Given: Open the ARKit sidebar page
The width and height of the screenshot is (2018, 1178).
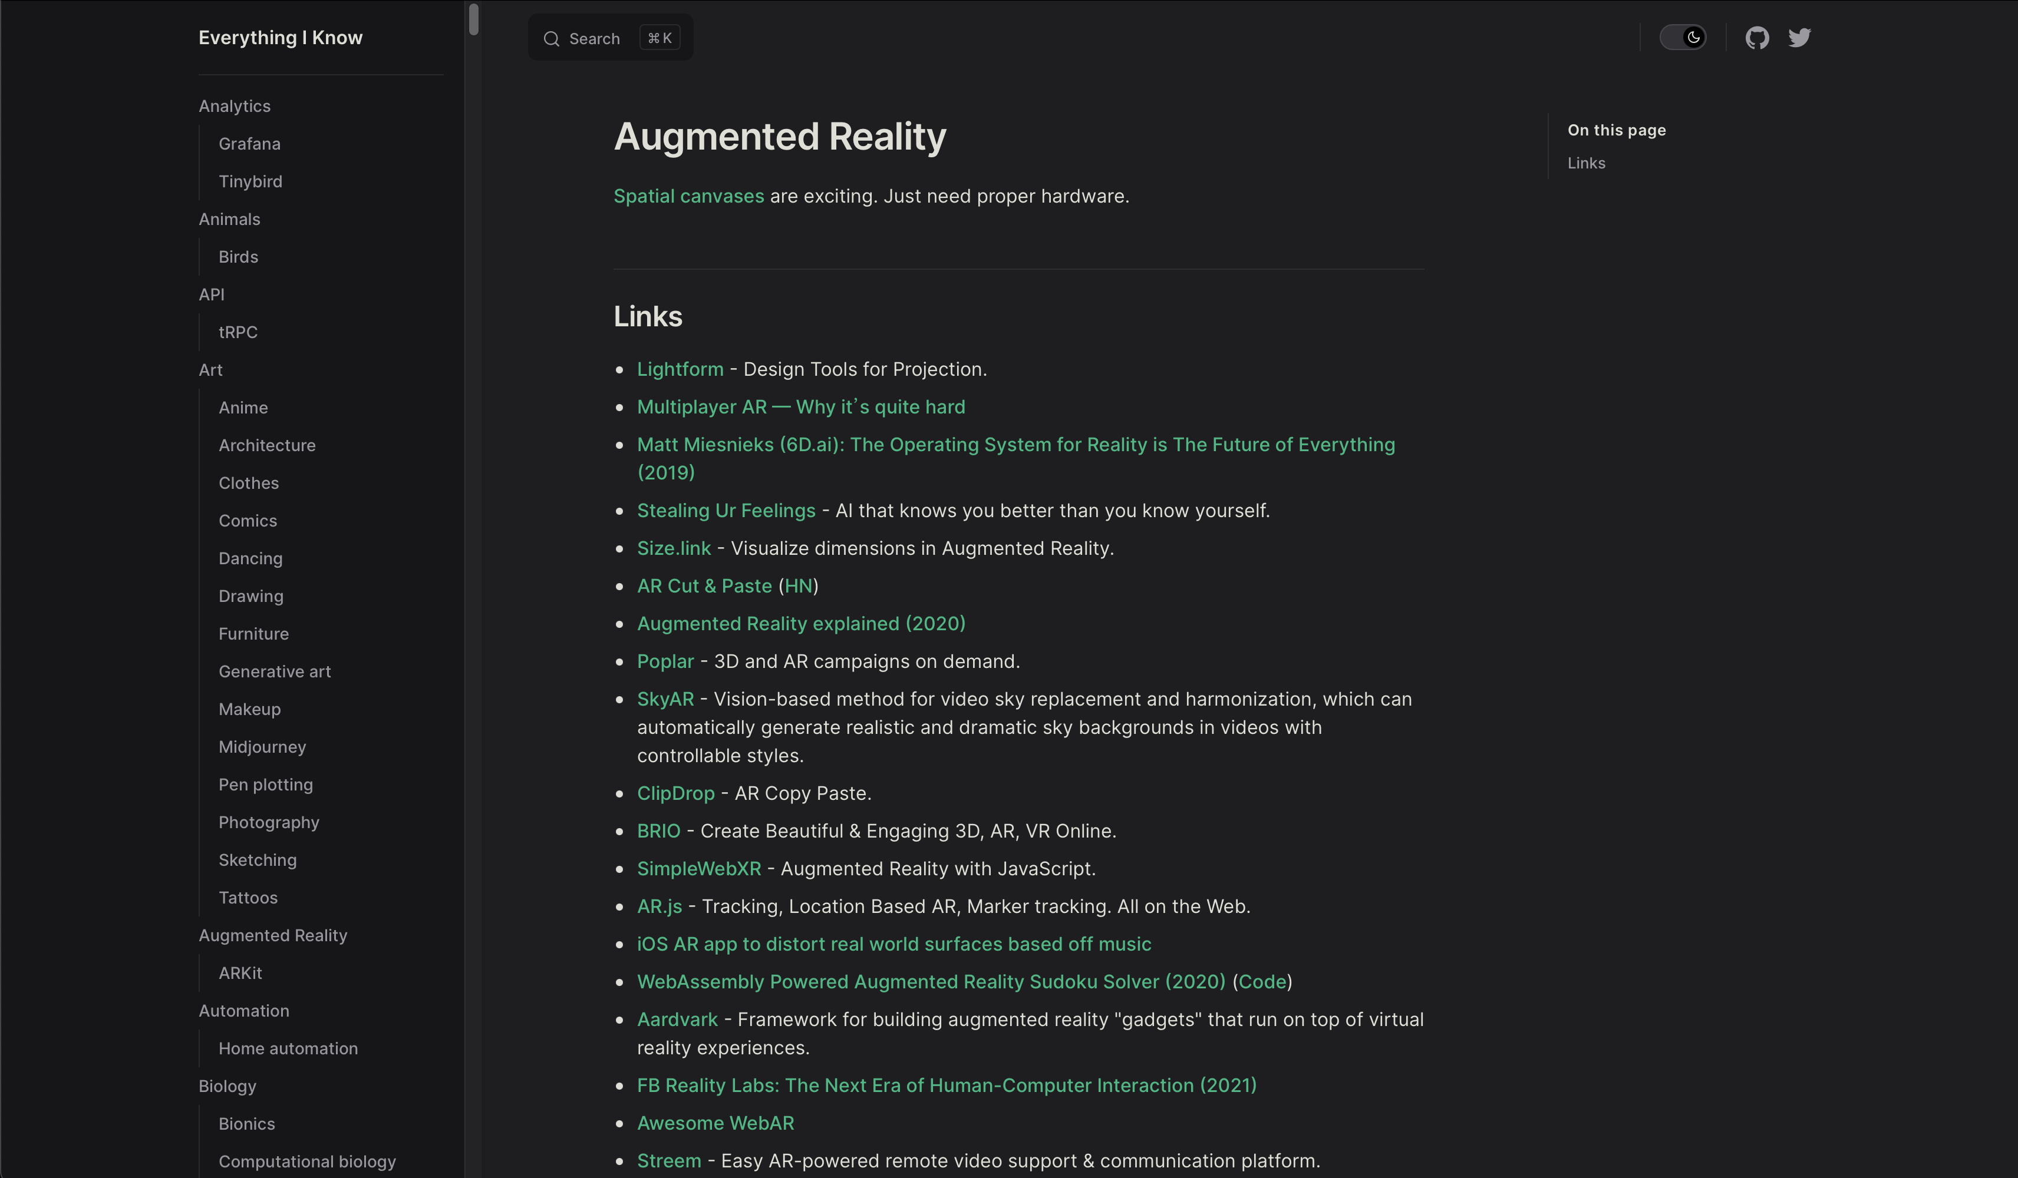Looking at the screenshot, I should tap(240, 973).
